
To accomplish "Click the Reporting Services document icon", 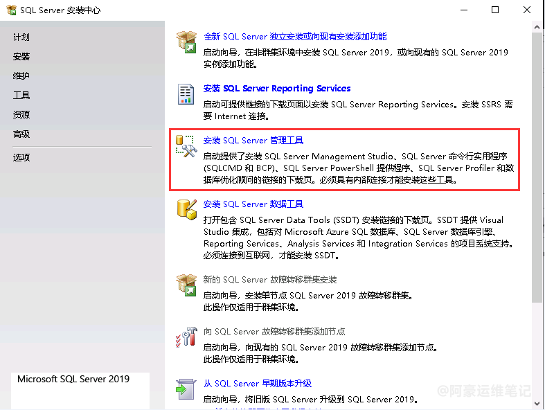I will click(x=186, y=94).
